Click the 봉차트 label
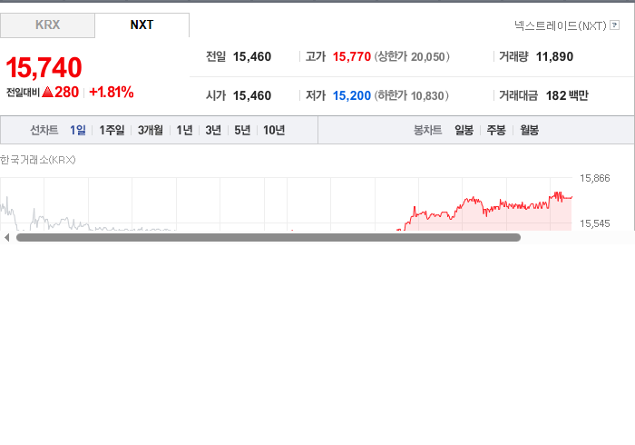The height and width of the screenshot is (445, 635). pyautogui.click(x=427, y=130)
